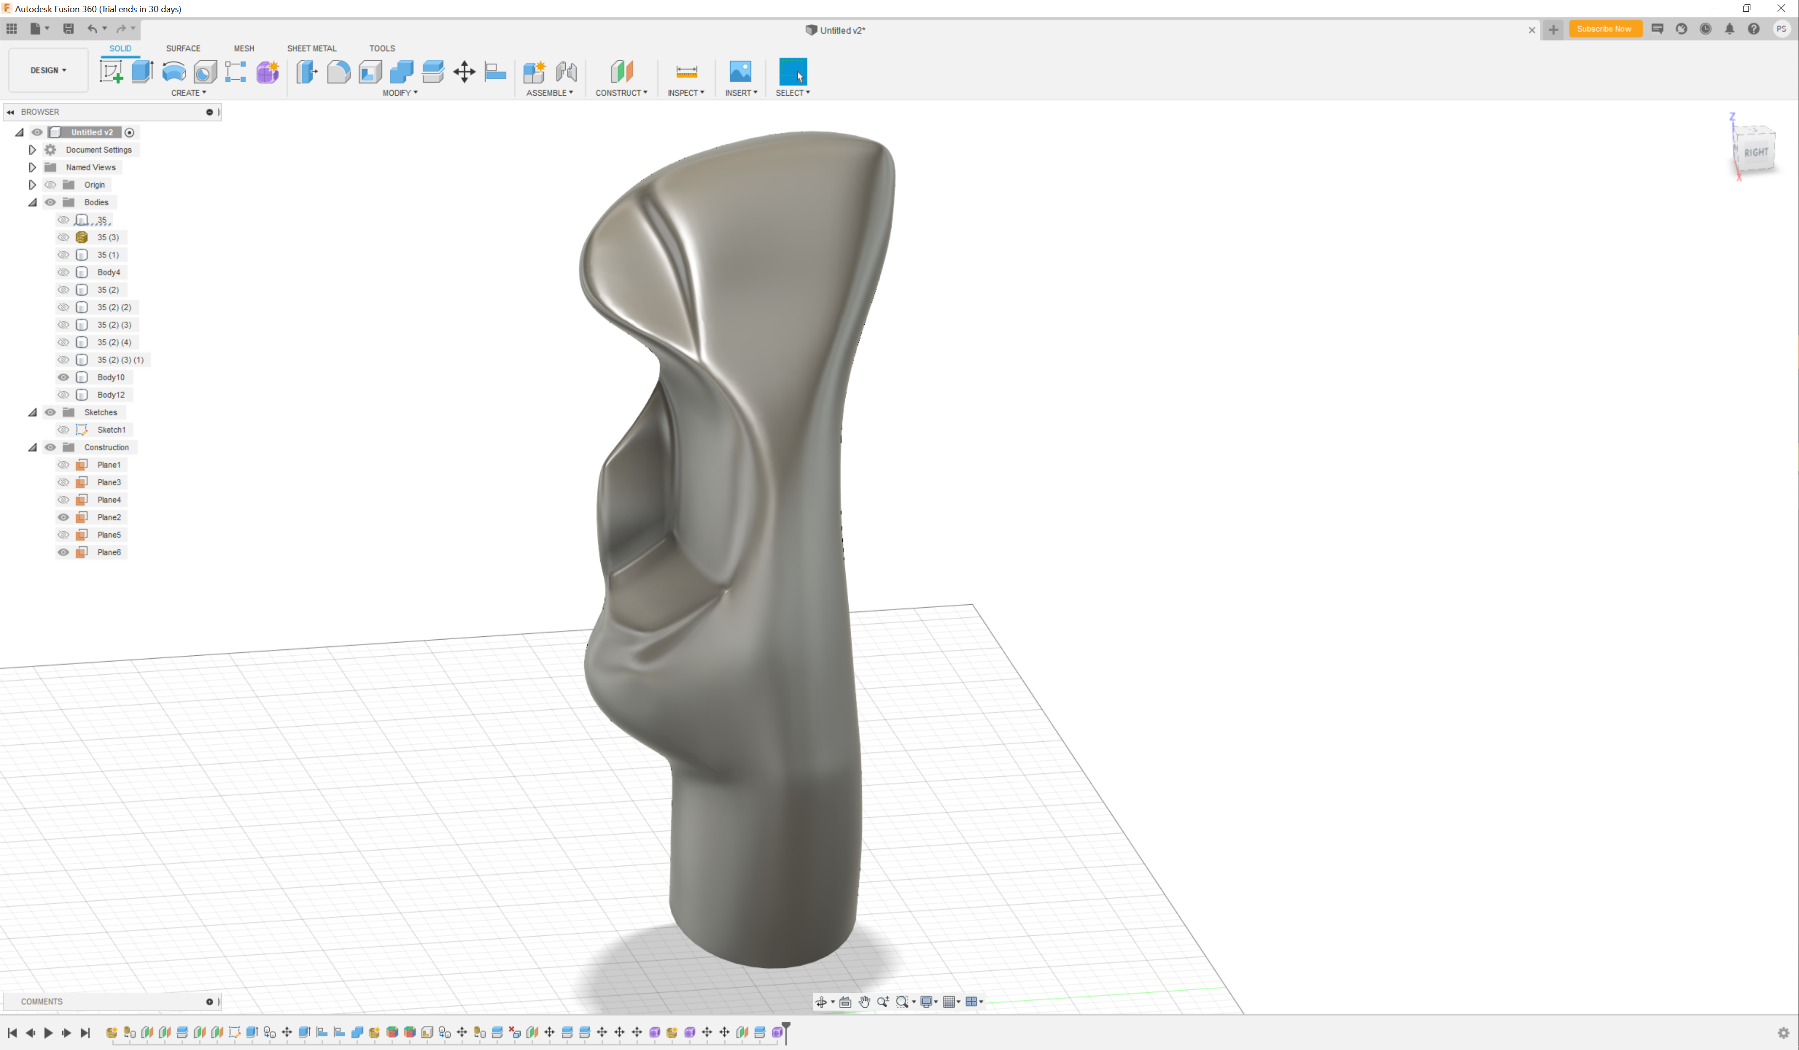Open the SHEET METAL tab
The image size is (1799, 1050).
[311, 49]
